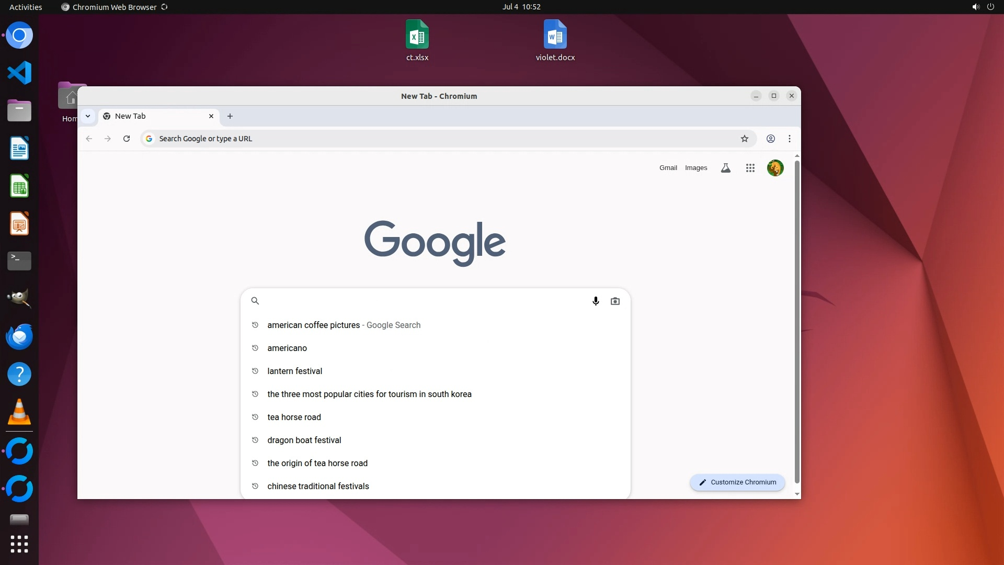Image resolution: width=1004 pixels, height=565 pixels.
Task: Choose 'lantern festival' search suggestion
Action: [294, 371]
